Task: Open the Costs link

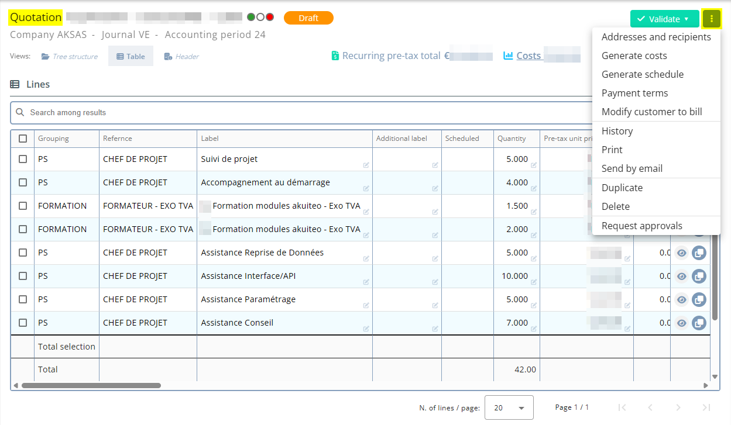Action: pyautogui.click(x=528, y=56)
